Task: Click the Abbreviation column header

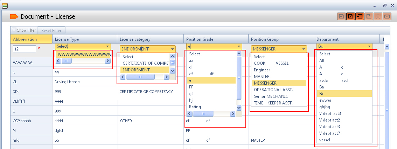Action: coord(25,39)
